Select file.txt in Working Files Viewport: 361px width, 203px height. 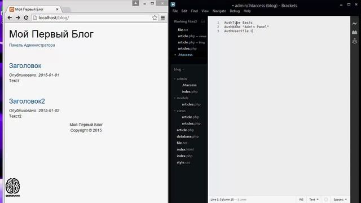point(183,30)
